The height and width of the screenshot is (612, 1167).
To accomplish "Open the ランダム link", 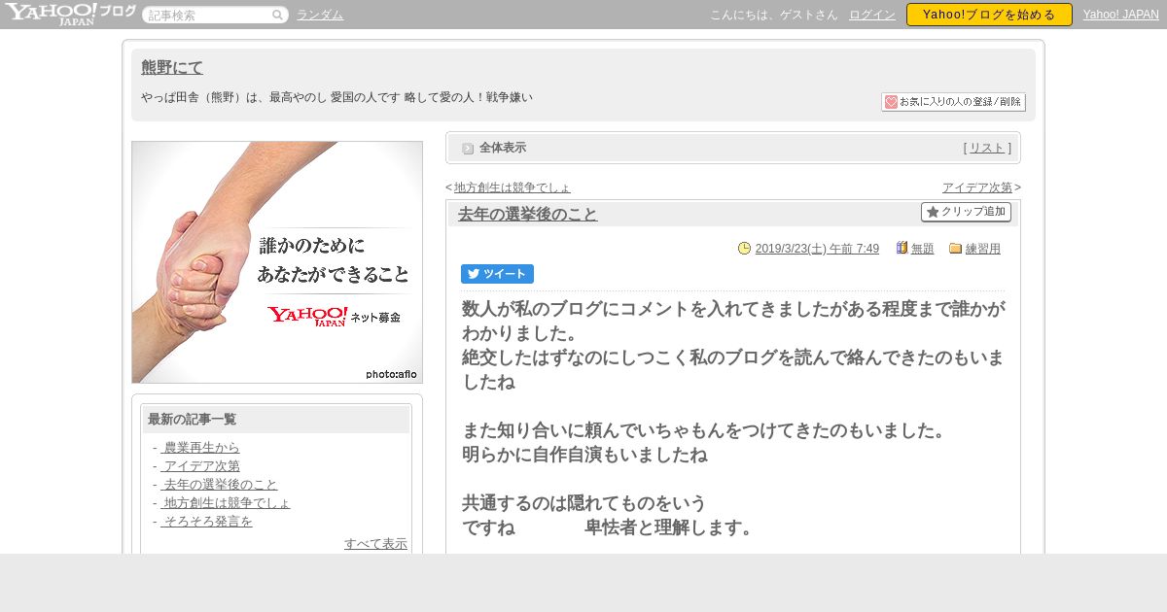I will (320, 15).
